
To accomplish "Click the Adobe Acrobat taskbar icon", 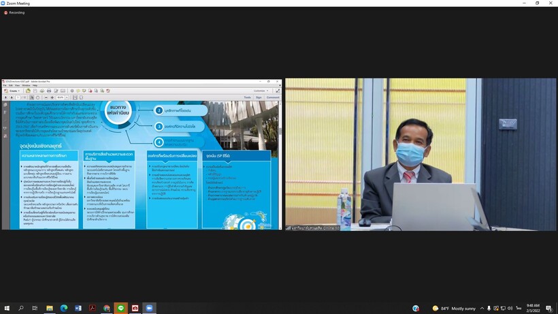I will coord(92,309).
